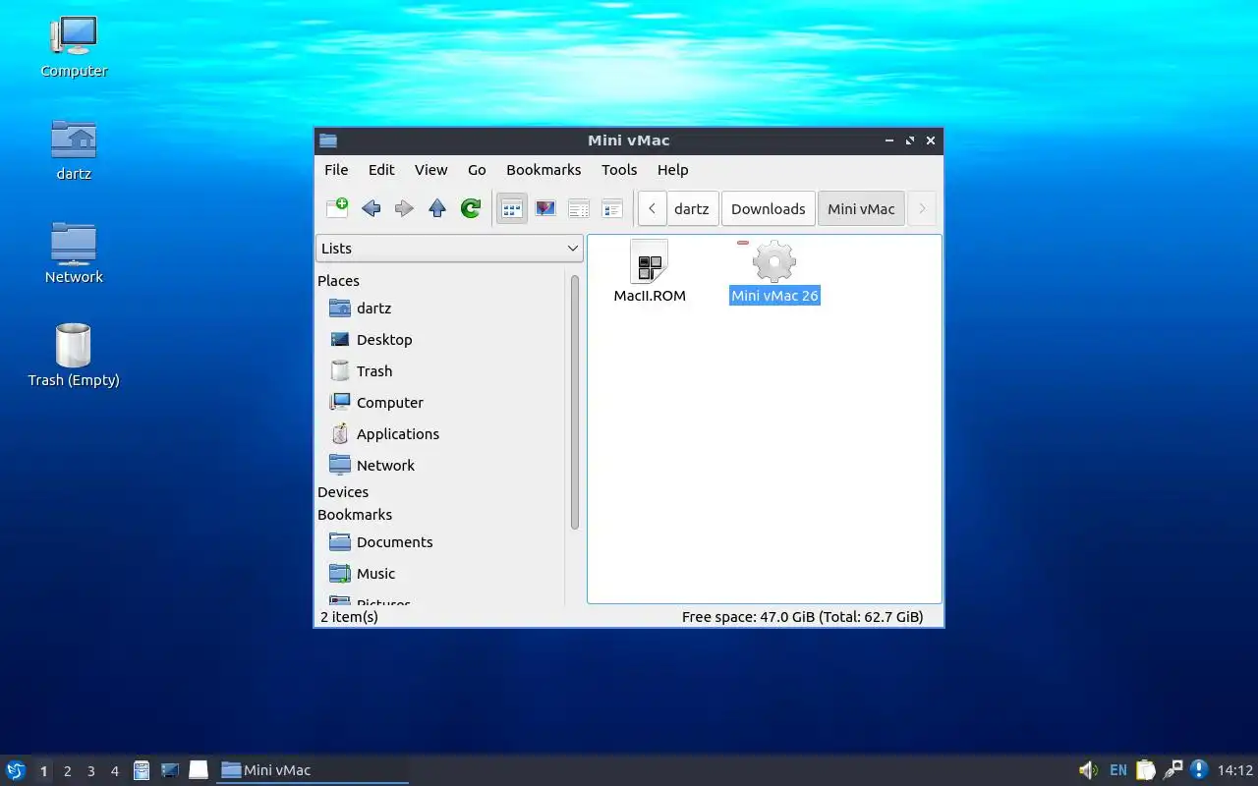
Task: Click the blue exclamation notification tray icon
Action: point(1199,769)
